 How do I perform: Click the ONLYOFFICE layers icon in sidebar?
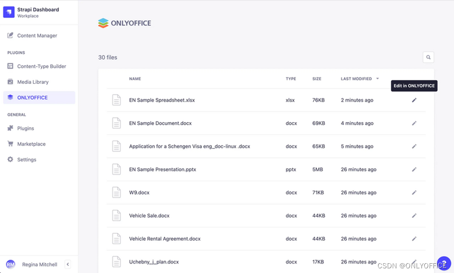tap(10, 97)
